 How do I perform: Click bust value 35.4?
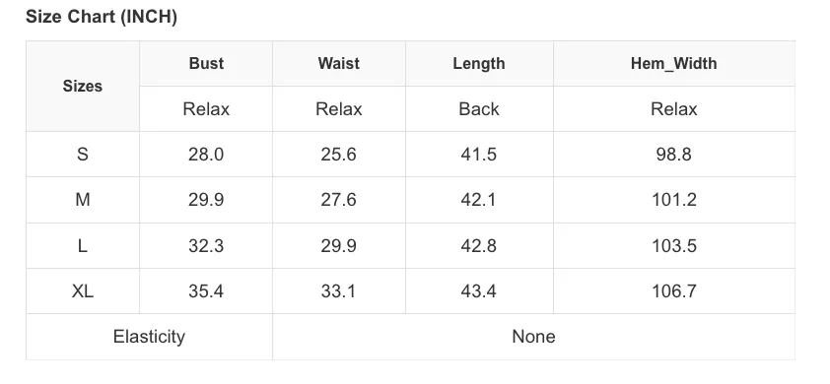tap(206, 291)
